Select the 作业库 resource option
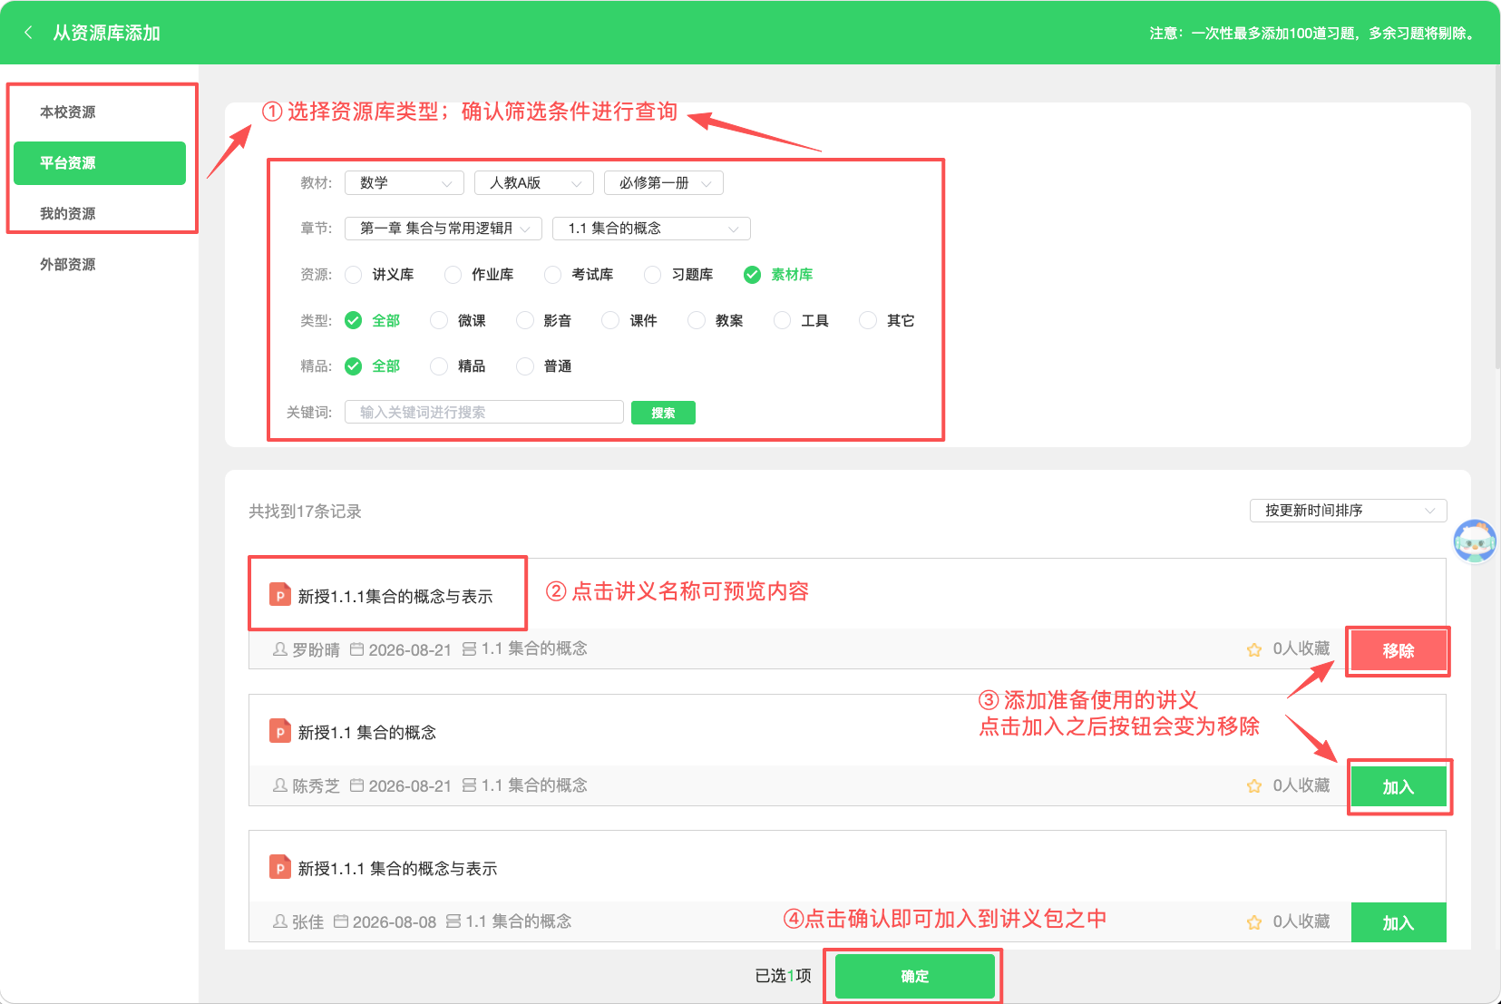The image size is (1501, 1004). click(x=479, y=274)
